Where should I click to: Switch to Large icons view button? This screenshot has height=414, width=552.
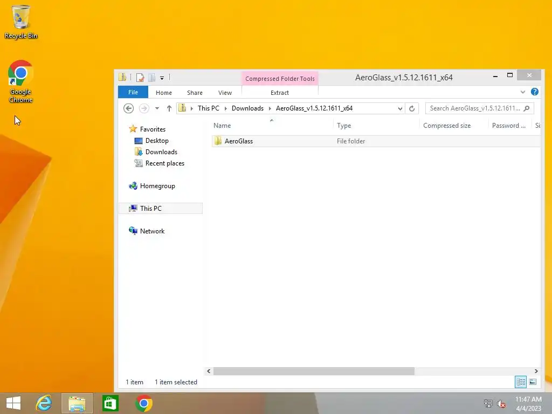coord(533,382)
